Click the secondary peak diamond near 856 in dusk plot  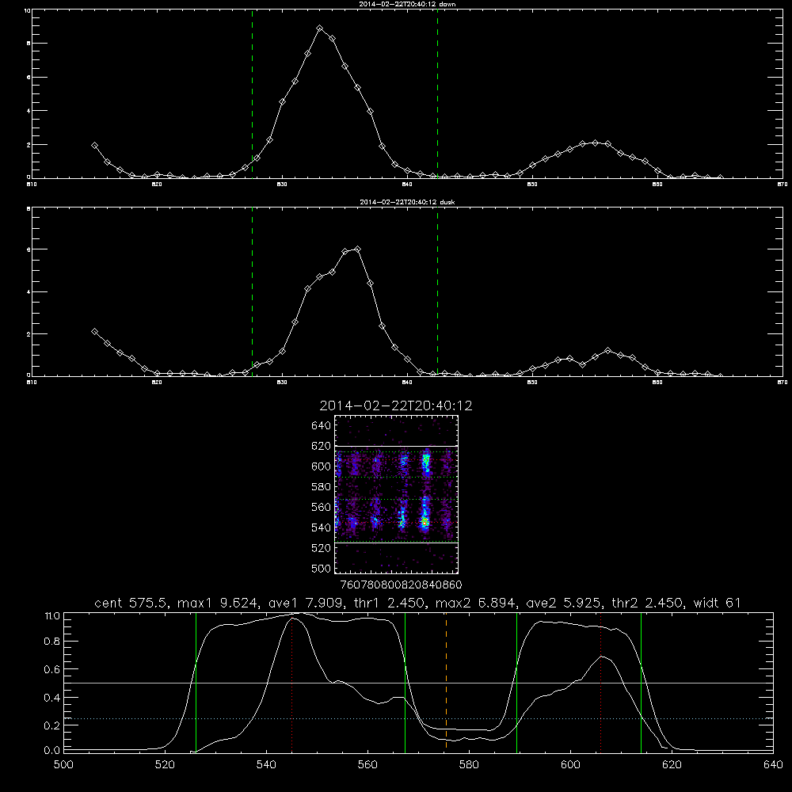pos(607,351)
